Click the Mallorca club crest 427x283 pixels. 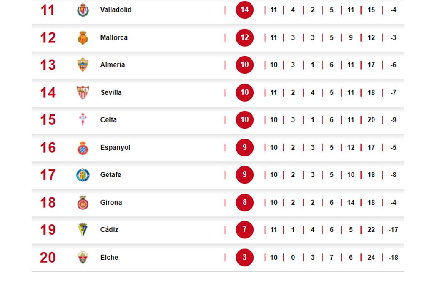tap(83, 37)
